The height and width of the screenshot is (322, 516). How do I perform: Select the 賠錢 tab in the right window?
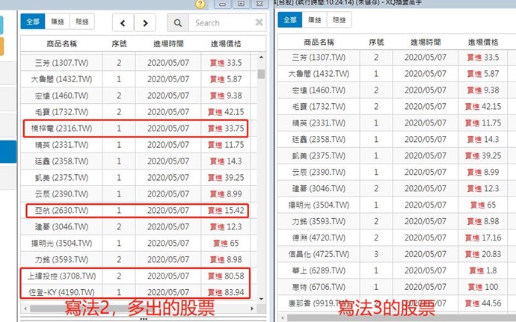click(x=340, y=19)
